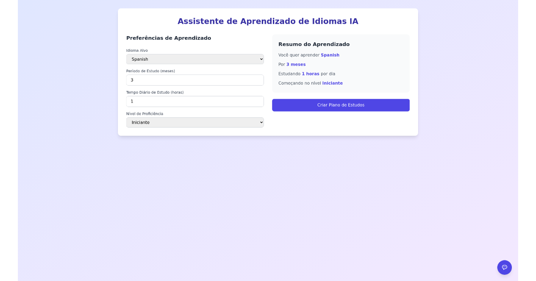Click the Período de Estudo (meses) label
This screenshot has height=281, width=536.
[151, 71]
